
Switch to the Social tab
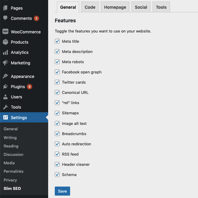click(x=141, y=7)
